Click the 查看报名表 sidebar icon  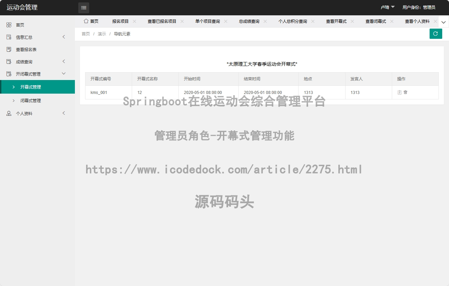coord(9,49)
